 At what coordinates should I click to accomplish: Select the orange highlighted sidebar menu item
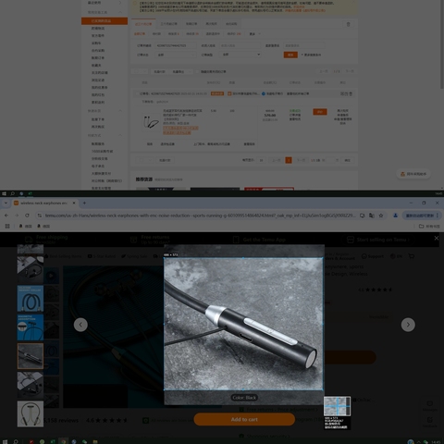point(105,21)
